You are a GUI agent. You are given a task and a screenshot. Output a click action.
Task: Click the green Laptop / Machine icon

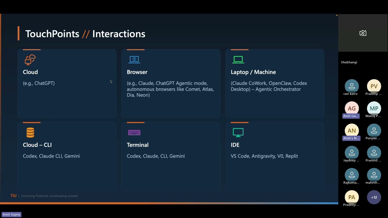coord(238,60)
